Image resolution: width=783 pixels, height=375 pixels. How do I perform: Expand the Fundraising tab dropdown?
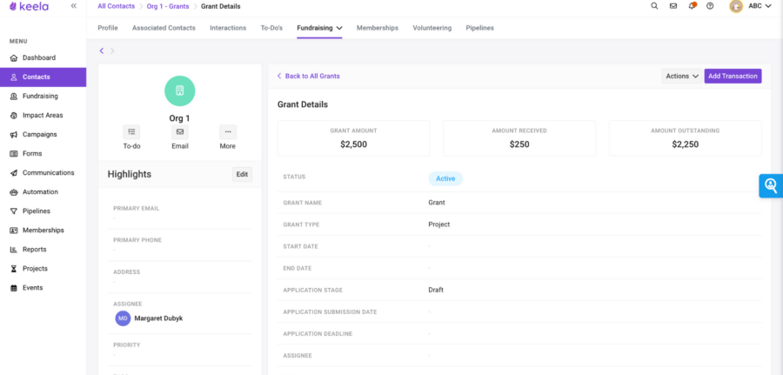(x=339, y=28)
